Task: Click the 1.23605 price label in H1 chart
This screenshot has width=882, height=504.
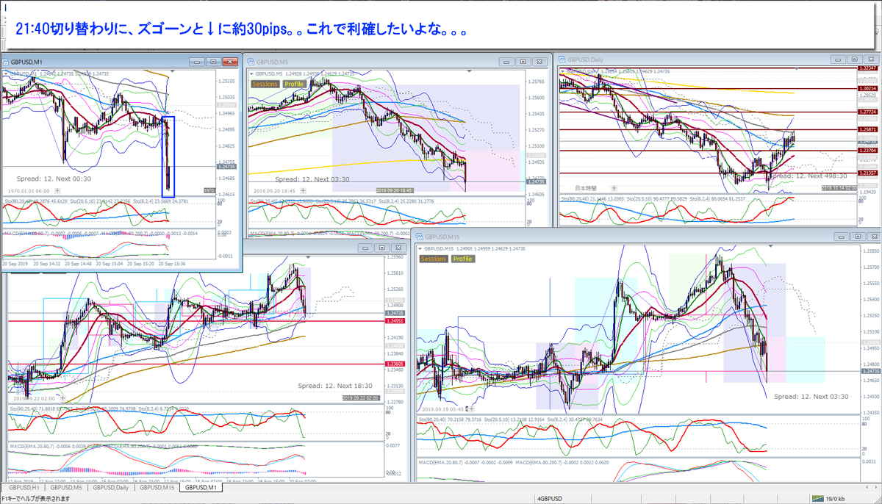Action: [x=395, y=364]
